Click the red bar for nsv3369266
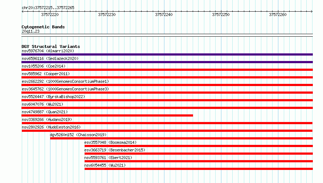Viewport: 323px width, 183px height. tap(167, 123)
